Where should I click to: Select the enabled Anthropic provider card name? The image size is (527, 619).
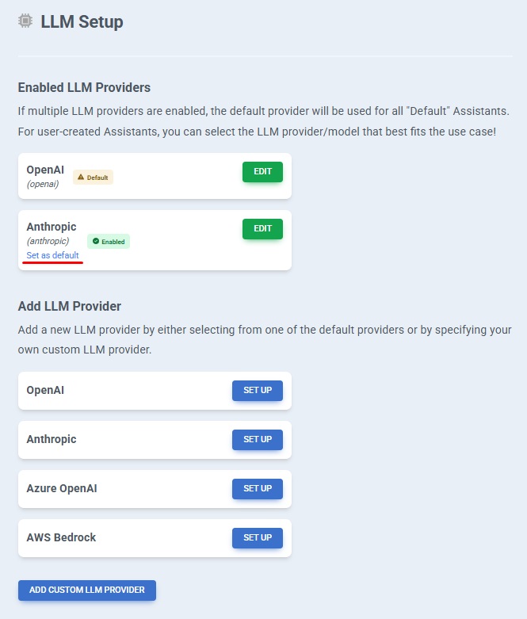click(x=52, y=227)
